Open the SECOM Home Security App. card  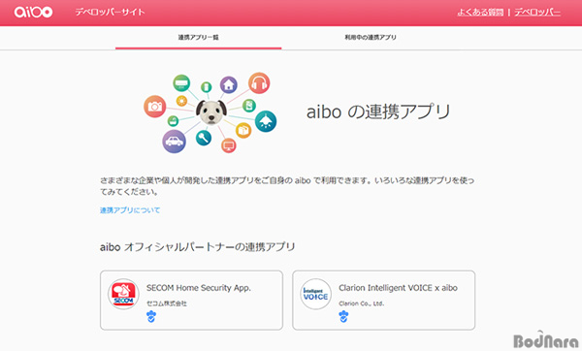click(191, 301)
